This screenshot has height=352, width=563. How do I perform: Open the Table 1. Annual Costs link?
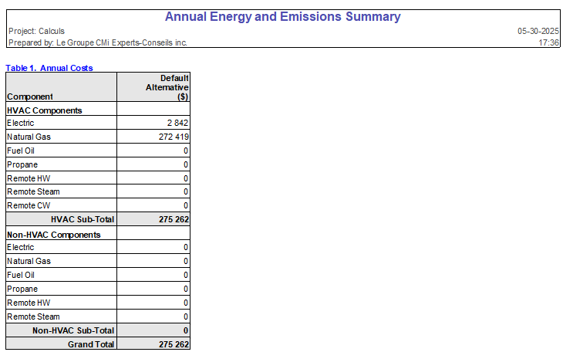[49, 68]
